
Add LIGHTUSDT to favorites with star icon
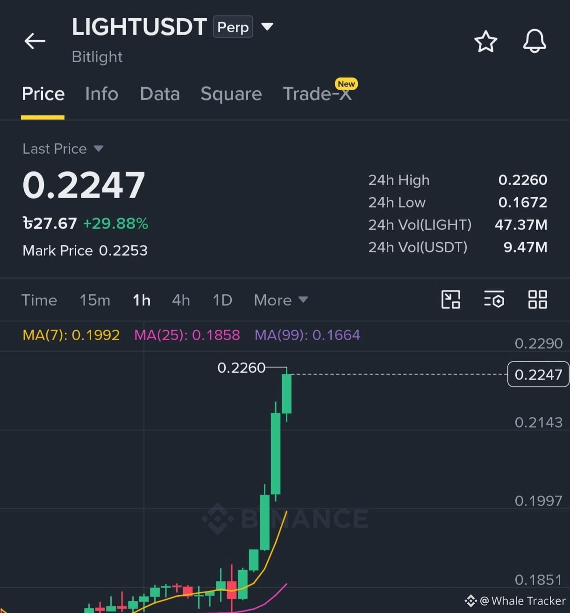[486, 42]
